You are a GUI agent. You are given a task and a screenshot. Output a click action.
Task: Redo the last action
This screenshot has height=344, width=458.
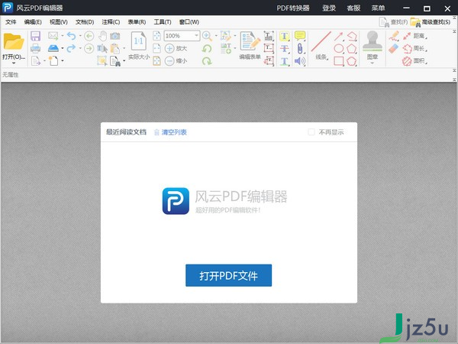pyautogui.click(x=71, y=48)
